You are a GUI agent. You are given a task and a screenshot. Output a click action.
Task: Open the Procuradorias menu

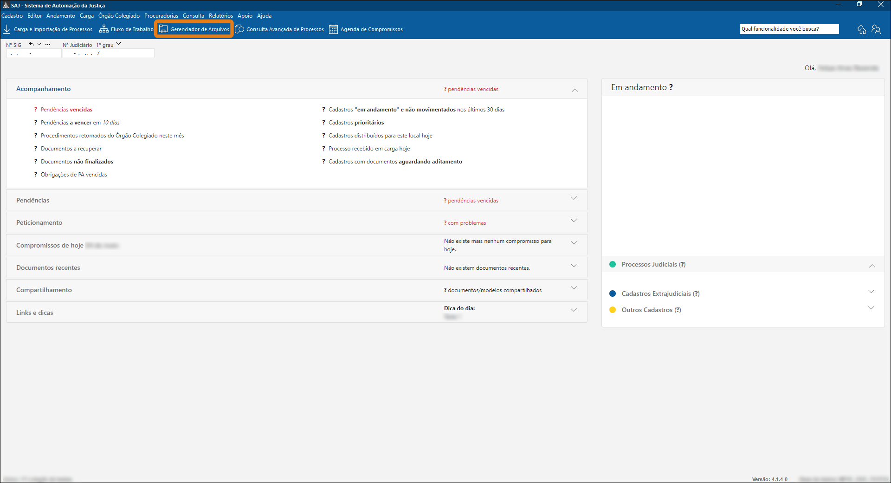[161, 16]
